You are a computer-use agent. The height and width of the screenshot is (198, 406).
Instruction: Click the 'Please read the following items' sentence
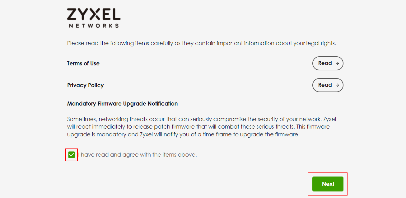pos(201,43)
